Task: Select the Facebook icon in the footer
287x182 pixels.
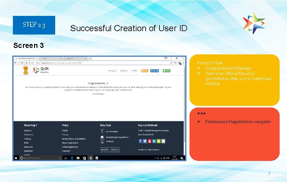Action: [140, 141]
